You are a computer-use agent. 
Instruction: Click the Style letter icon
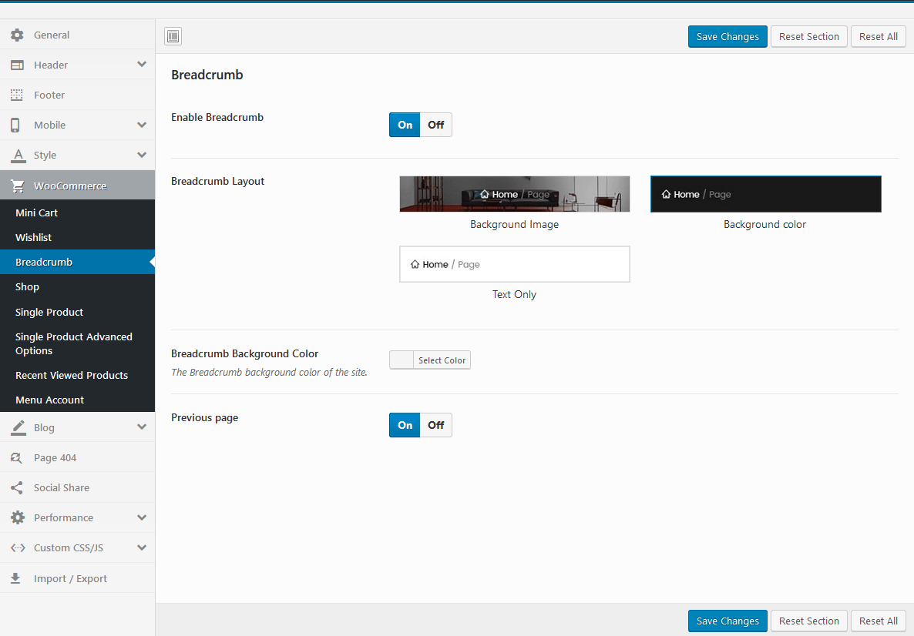(x=18, y=156)
